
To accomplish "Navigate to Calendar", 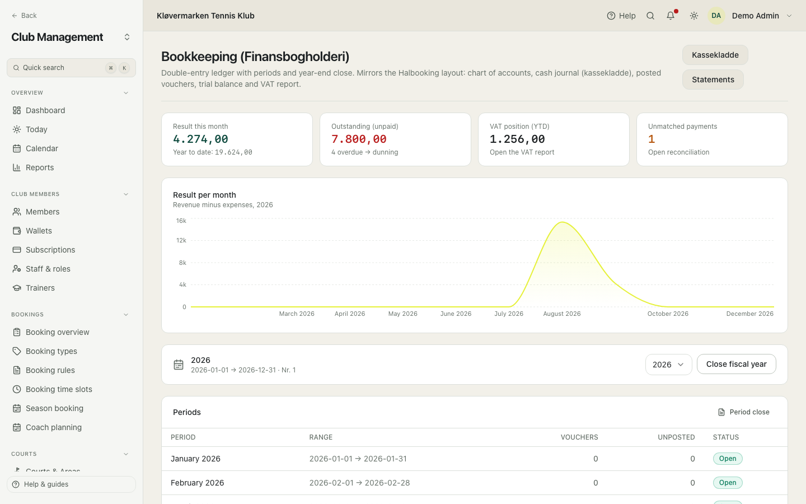I will click(x=71, y=148).
